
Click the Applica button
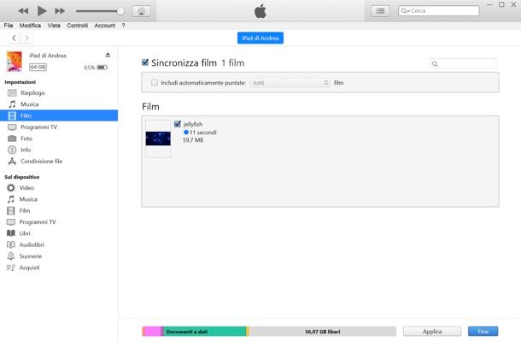click(x=432, y=332)
